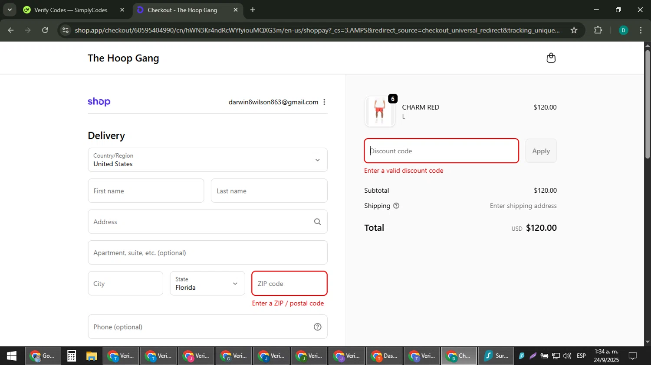
Task: Open the shopping bag cart icon
Action: pyautogui.click(x=551, y=58)
